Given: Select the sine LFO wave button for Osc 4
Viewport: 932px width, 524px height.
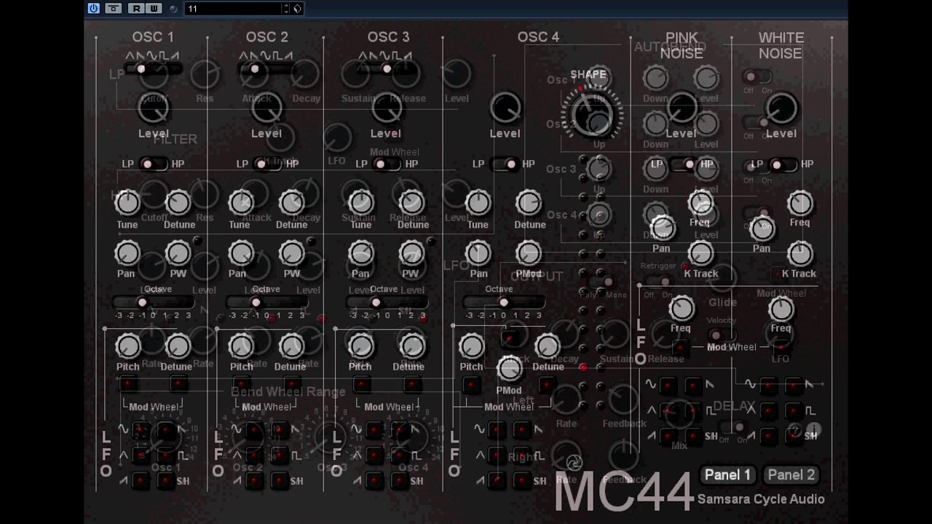Looking at the screenshot, I should click(x=497, y=431).
